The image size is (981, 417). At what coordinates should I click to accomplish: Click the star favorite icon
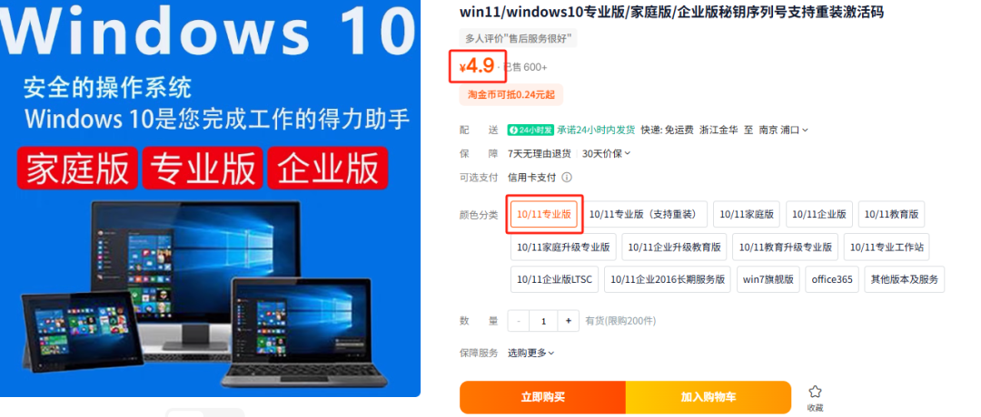point(815,392)
